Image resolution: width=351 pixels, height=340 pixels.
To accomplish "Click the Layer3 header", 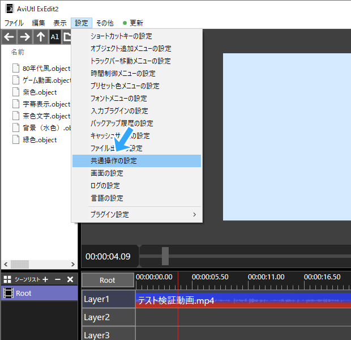I will (109, 334).
